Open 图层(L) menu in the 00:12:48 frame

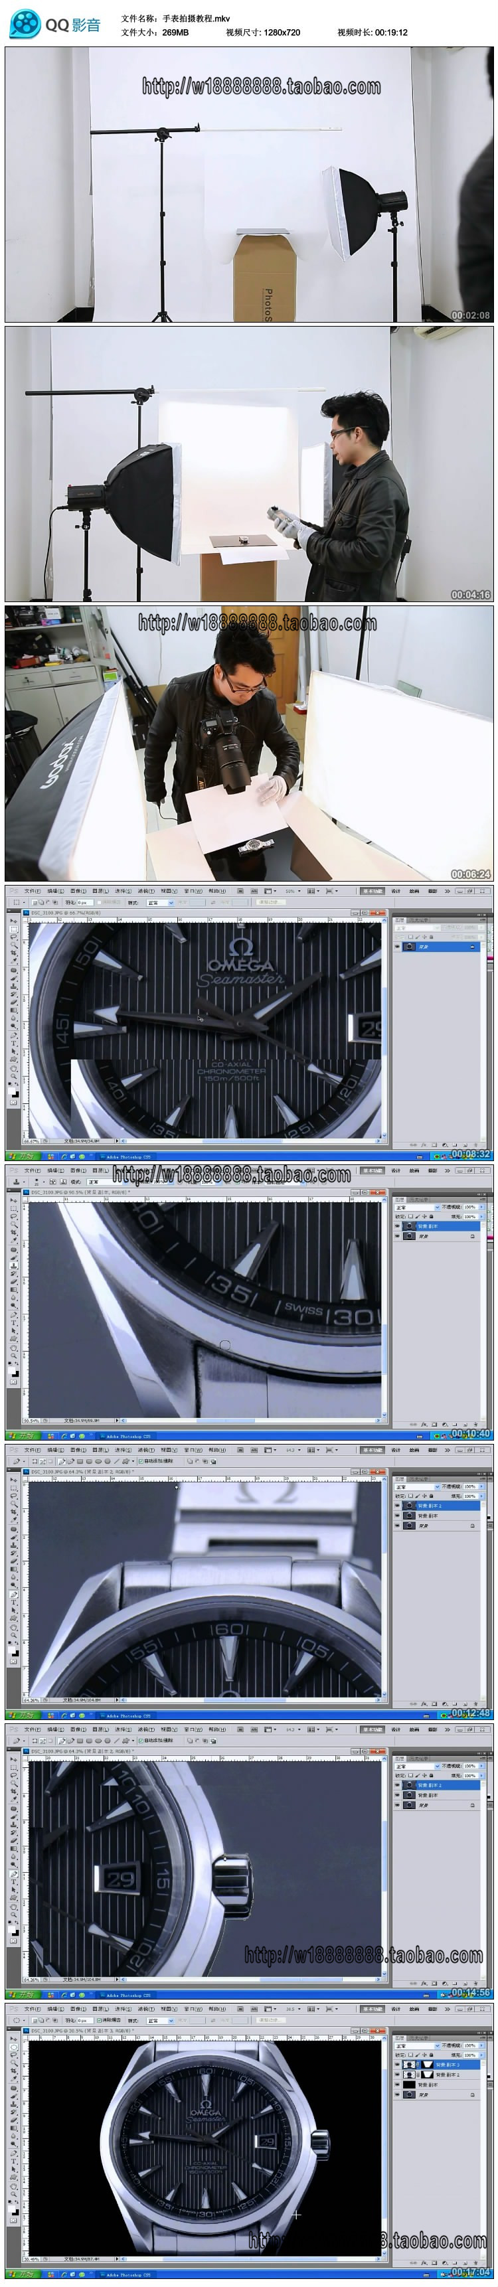click(x=101, y=1450)
